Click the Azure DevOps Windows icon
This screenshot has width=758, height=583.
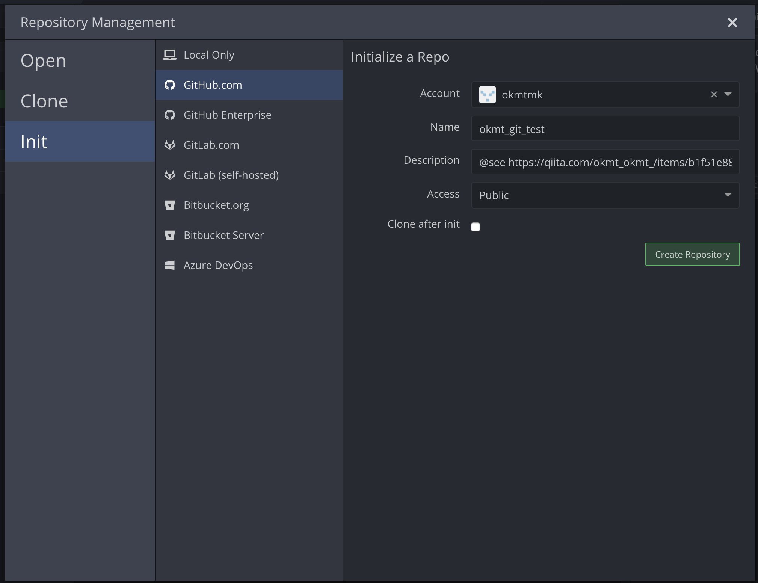(170, 265)
